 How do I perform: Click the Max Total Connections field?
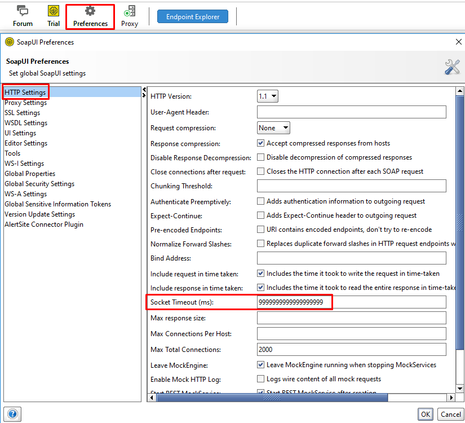pos(351,349)
